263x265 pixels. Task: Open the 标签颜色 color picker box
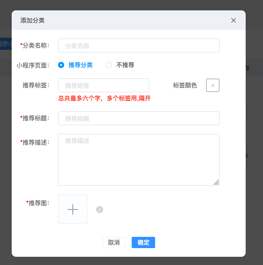[x=213, y=85]
